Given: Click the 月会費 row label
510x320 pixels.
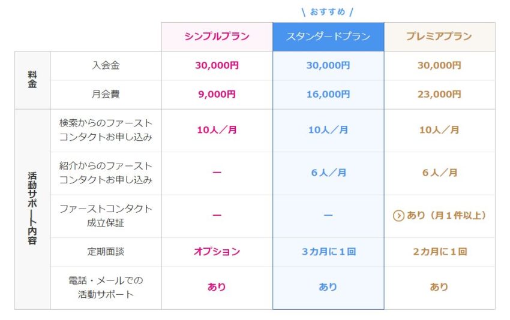Looking at the screenshot, I should 106,95.
